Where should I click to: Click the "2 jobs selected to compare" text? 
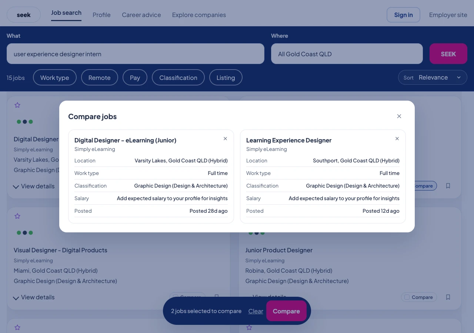tap(206, 311)
